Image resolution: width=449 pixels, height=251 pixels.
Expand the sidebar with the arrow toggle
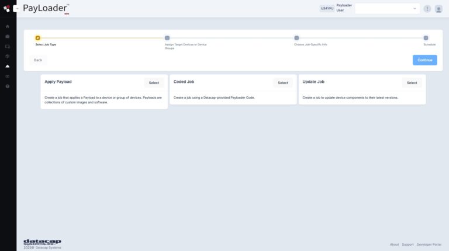click(x=16, y=9)
